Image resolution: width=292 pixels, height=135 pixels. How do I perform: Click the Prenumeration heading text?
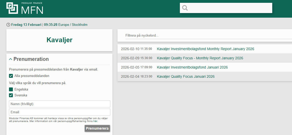[31, 59]
